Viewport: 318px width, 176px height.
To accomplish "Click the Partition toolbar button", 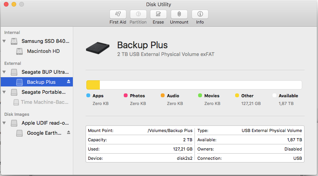I will [x=138, y=14].
